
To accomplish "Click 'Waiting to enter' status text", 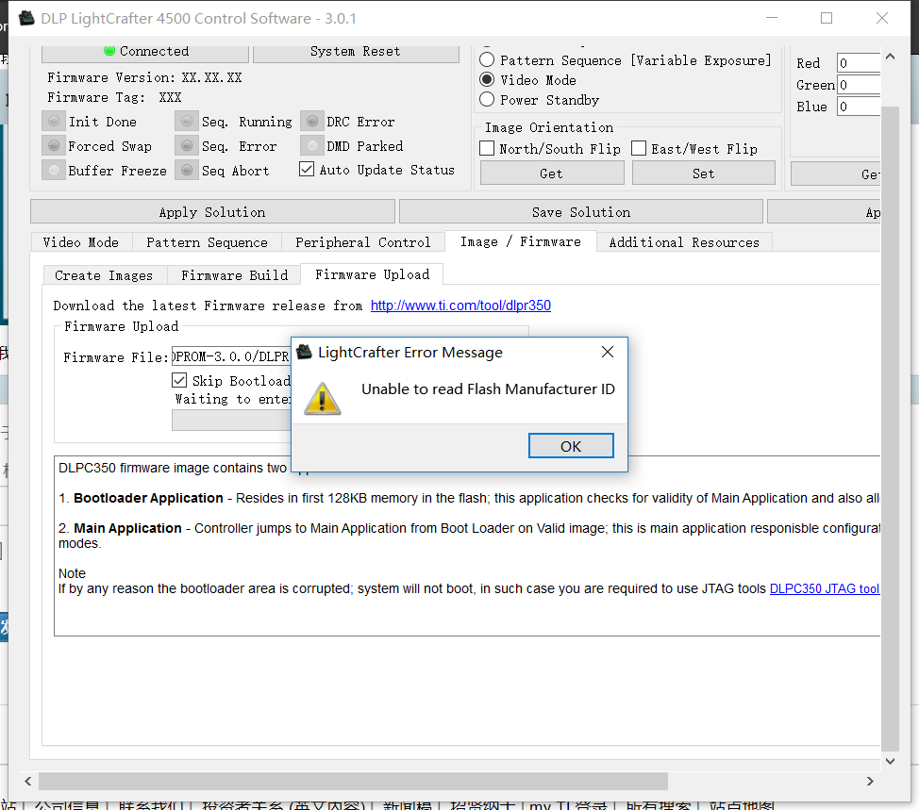I will click(x=233, y=399).
